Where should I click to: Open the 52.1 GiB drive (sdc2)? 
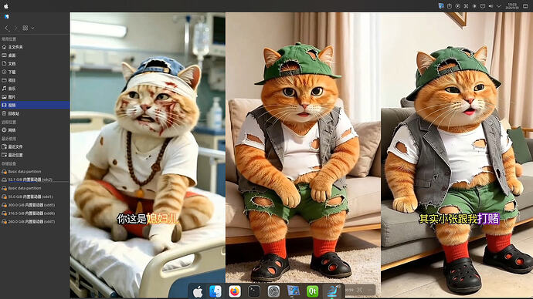click(35, 180)
